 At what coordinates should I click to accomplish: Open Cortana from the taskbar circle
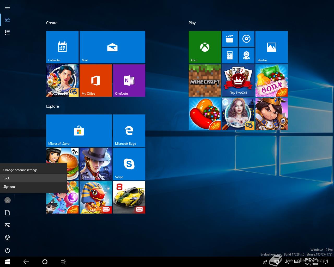tap(45, 262)
